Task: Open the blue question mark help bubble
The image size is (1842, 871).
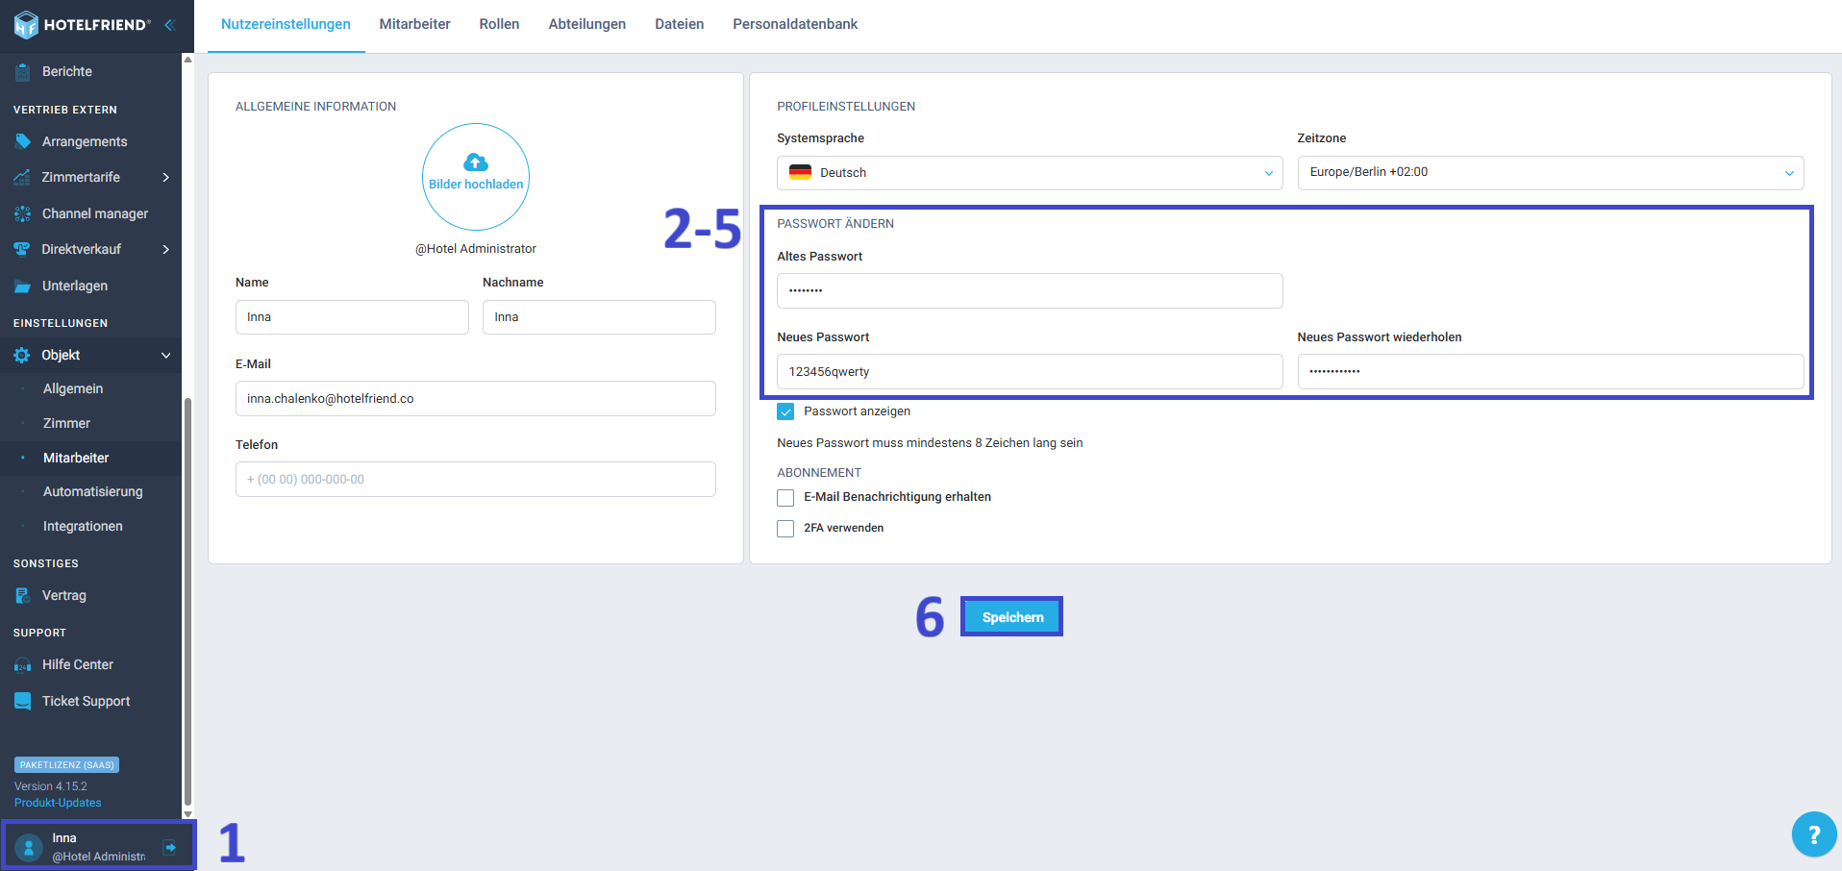Action: [x=1813, y=834]
